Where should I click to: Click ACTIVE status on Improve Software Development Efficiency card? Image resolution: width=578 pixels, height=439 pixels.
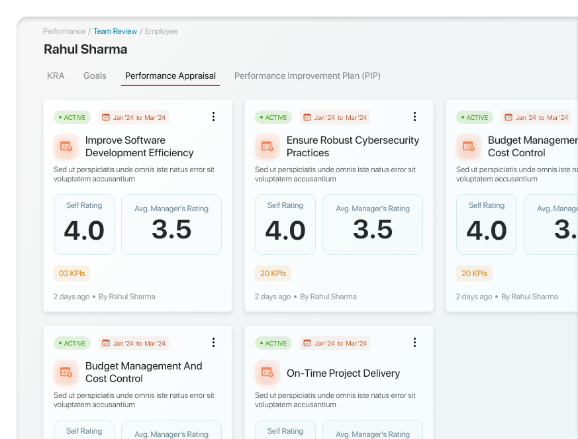pos(72,118)
